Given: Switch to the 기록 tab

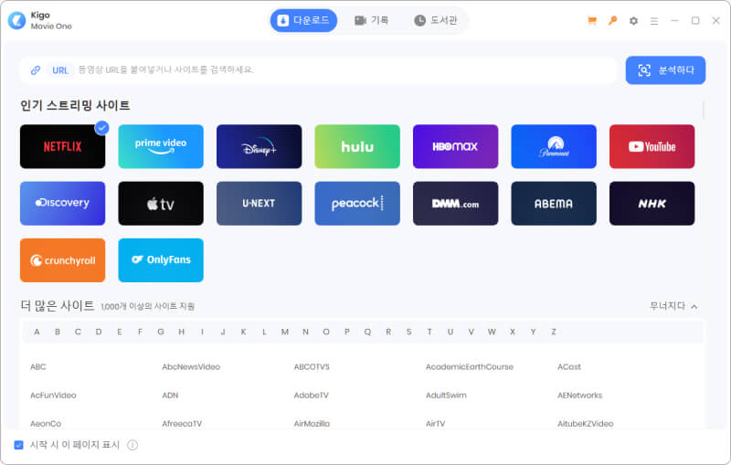Looking at the screenshot, I should pyautogui.click(x=372, y=20).
